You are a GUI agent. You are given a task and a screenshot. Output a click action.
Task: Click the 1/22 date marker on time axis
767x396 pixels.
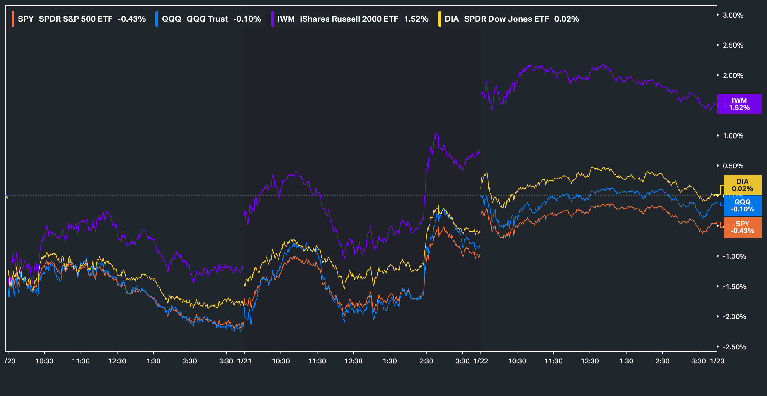pyautogui.click(x=481, y=361)
